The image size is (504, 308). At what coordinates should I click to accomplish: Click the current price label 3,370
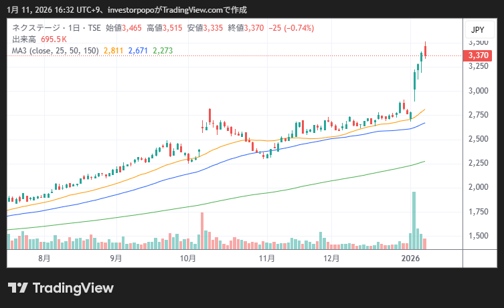478,55
